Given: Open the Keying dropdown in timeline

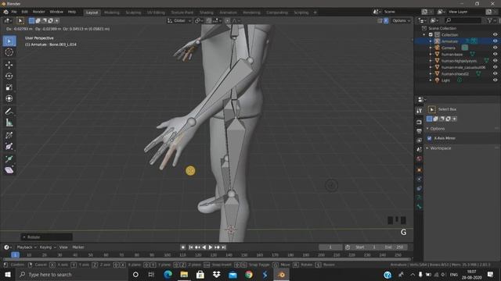Looking at the screenshot, I should click(x=48, y=247).
